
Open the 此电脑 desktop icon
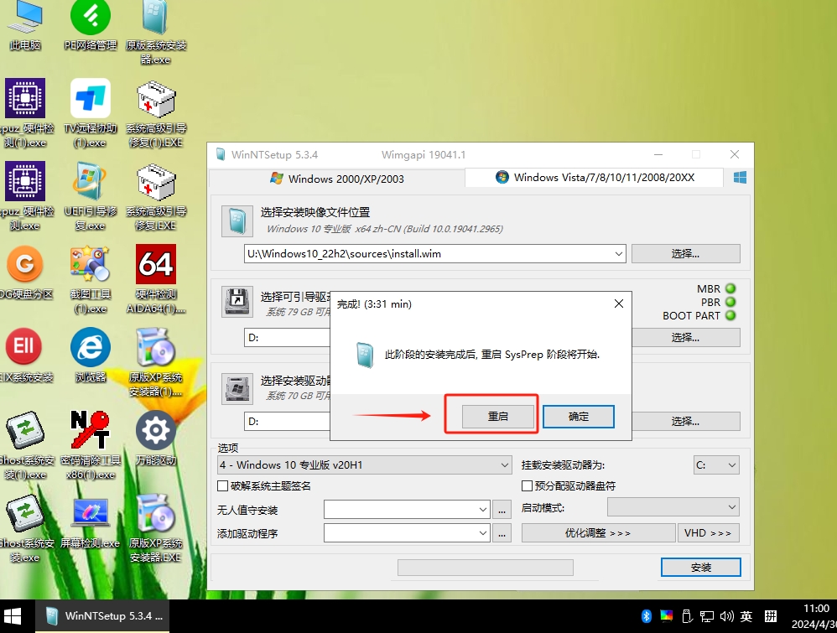(x=24, y=24)
